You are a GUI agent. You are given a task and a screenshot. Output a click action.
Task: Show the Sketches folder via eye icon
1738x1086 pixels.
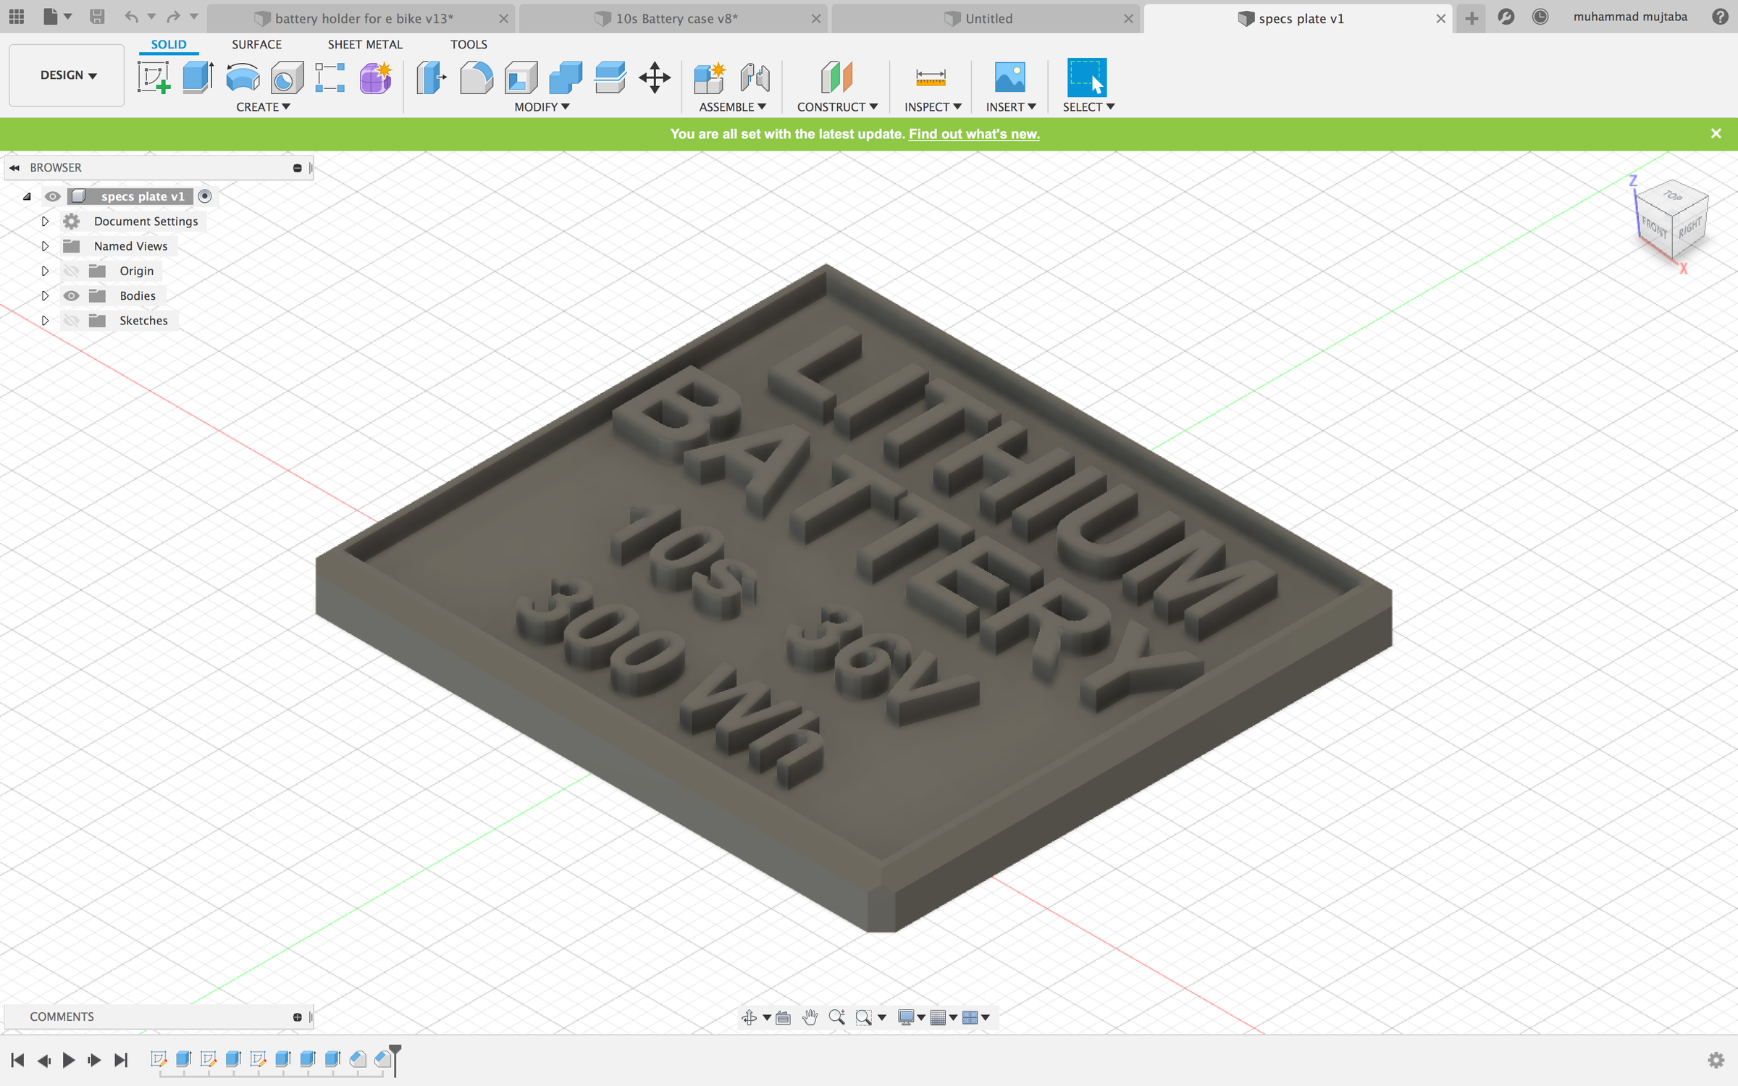(71, 320)
